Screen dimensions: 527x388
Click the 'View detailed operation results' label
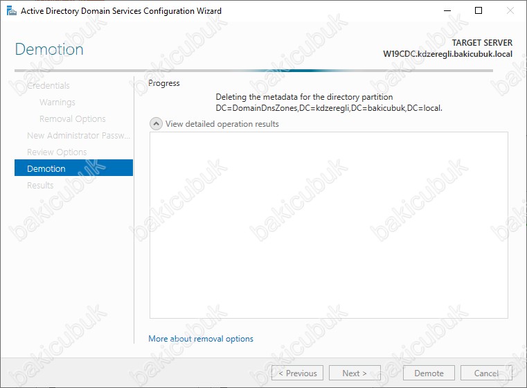222,124
